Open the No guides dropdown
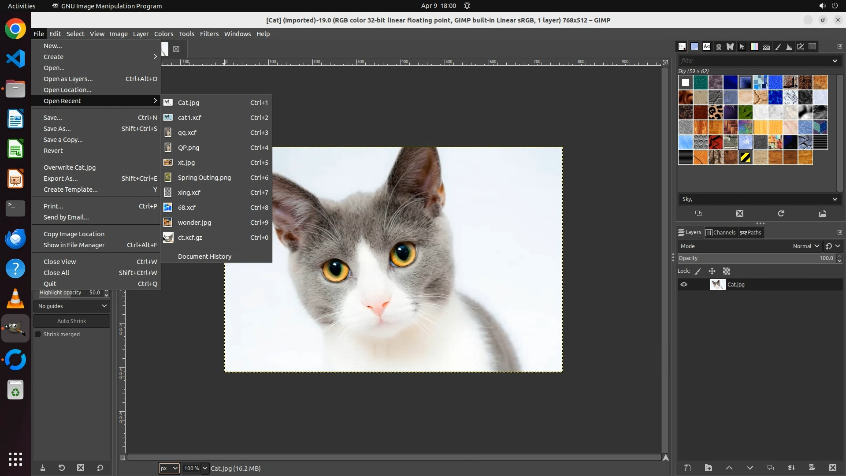Screen dimensions: 846x476 (x=72, y=306)
